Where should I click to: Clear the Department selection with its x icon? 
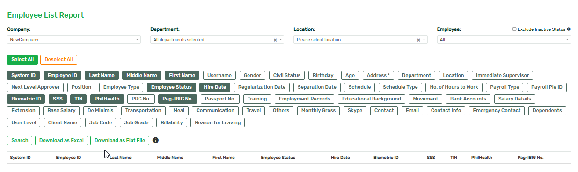(x=275, y=40)
